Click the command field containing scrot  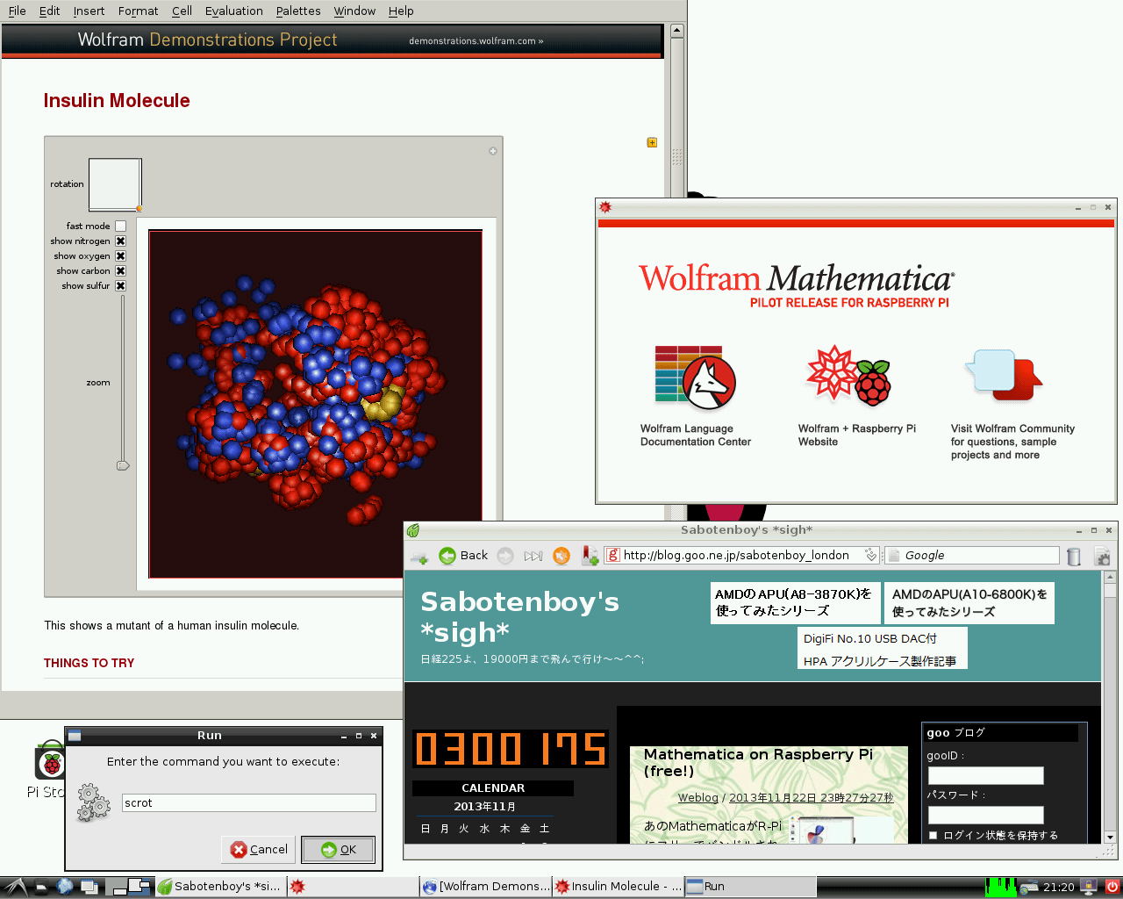(248, 802)
